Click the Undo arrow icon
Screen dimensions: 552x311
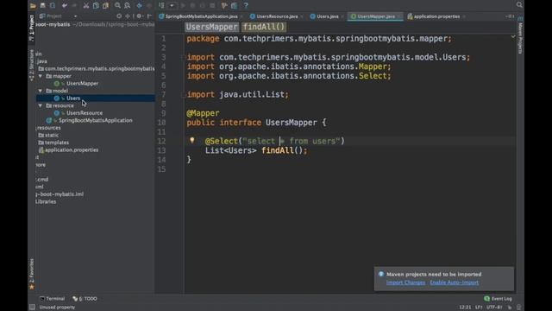[x=65, y=5]
